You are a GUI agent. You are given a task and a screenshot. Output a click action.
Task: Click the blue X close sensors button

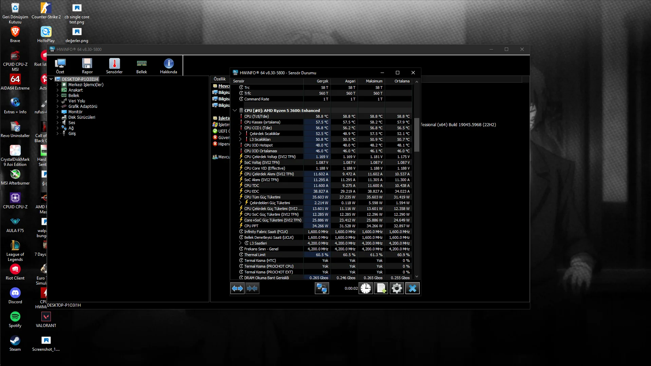click(413, 288)
